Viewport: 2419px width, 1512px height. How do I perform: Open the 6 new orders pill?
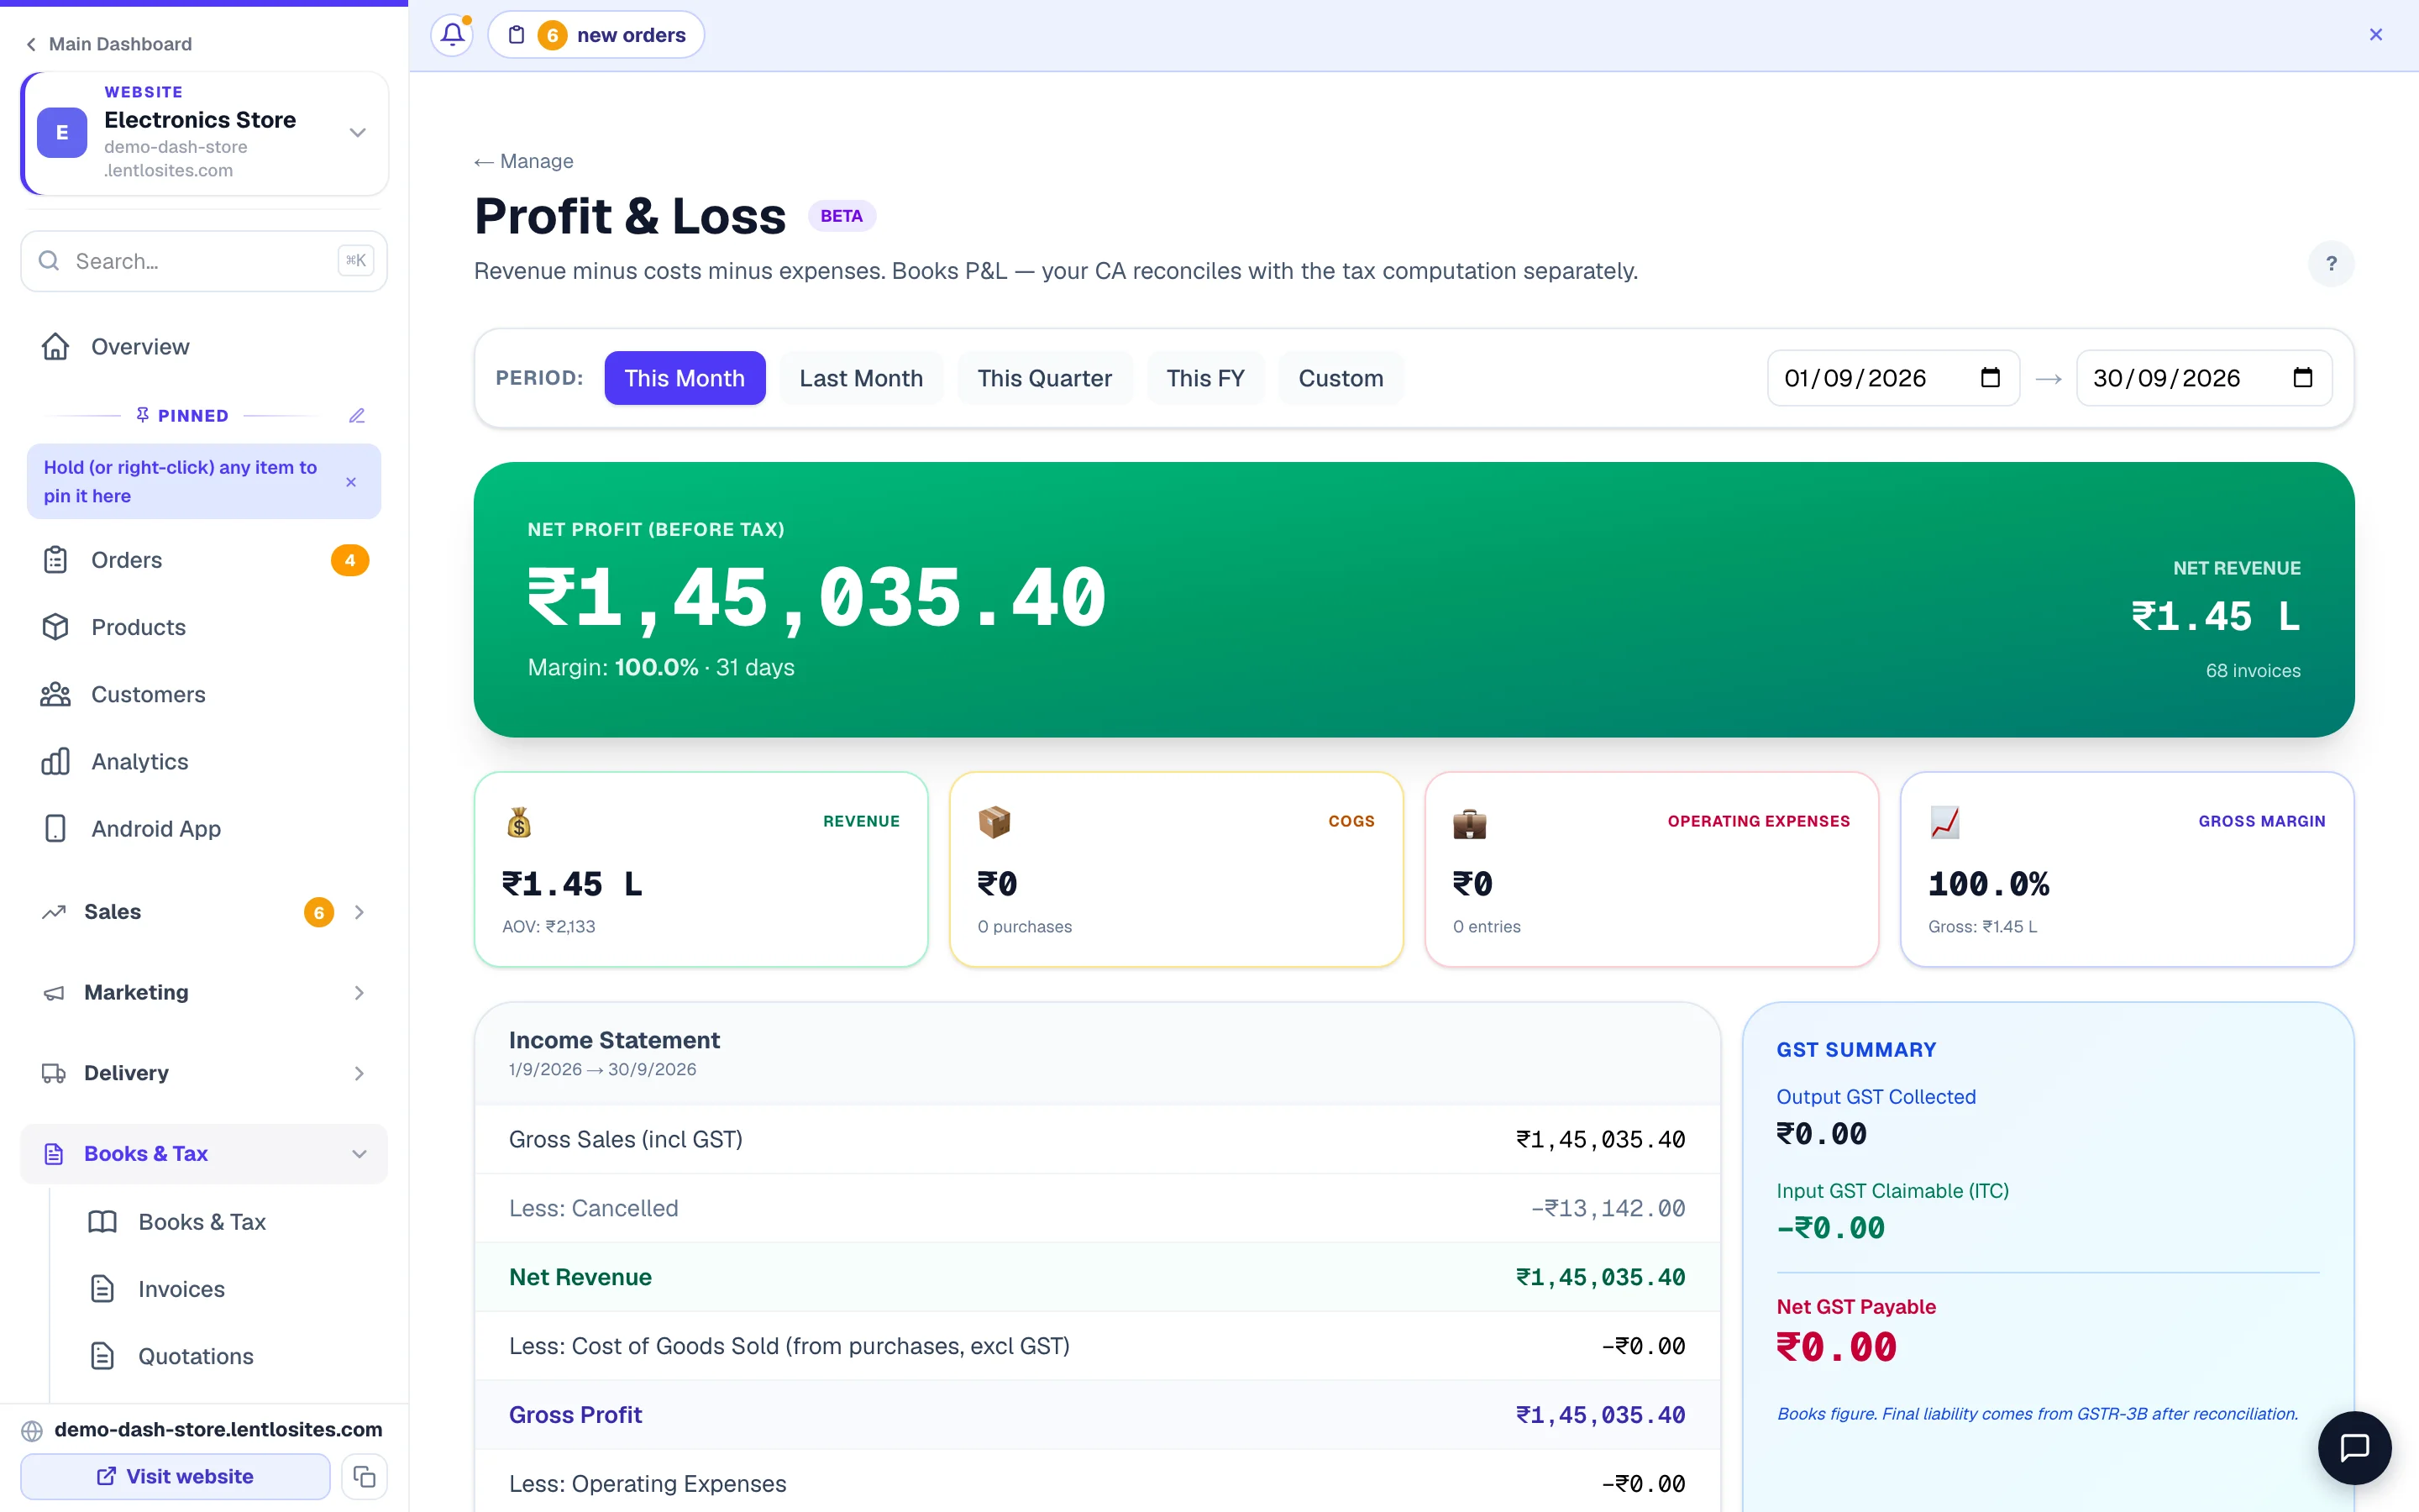click(x=596, y=35)
